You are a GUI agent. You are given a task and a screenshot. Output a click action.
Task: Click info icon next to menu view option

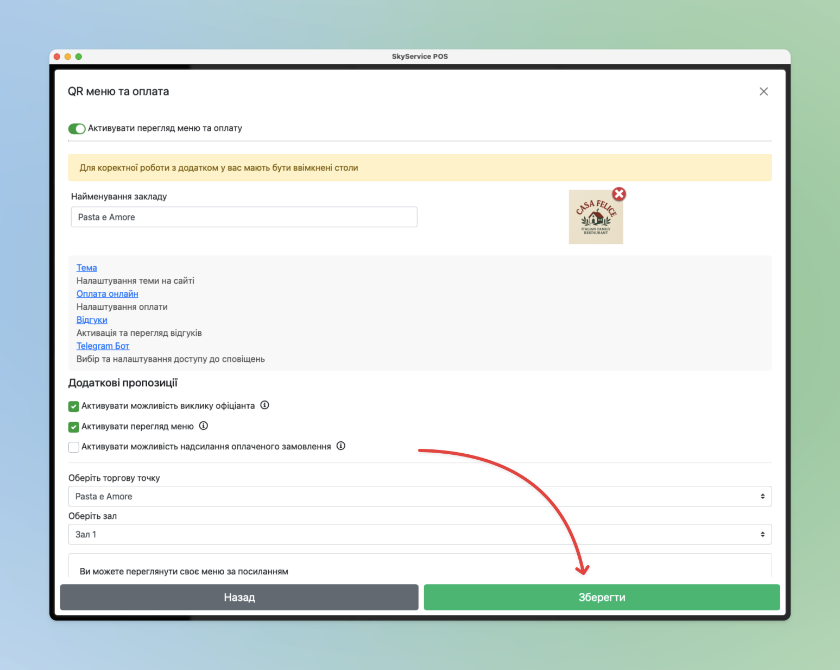203,426
